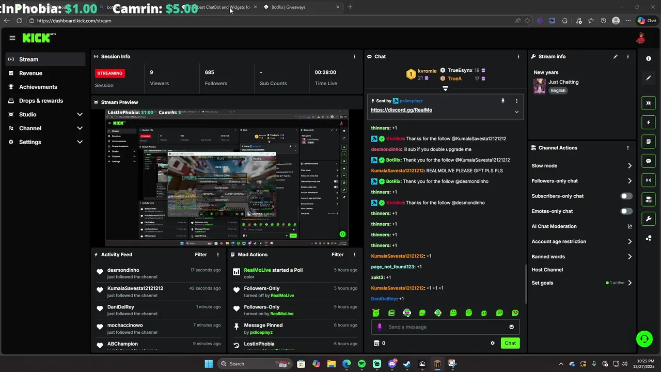Open Stream info panel three-dot menu

[628, 56]
